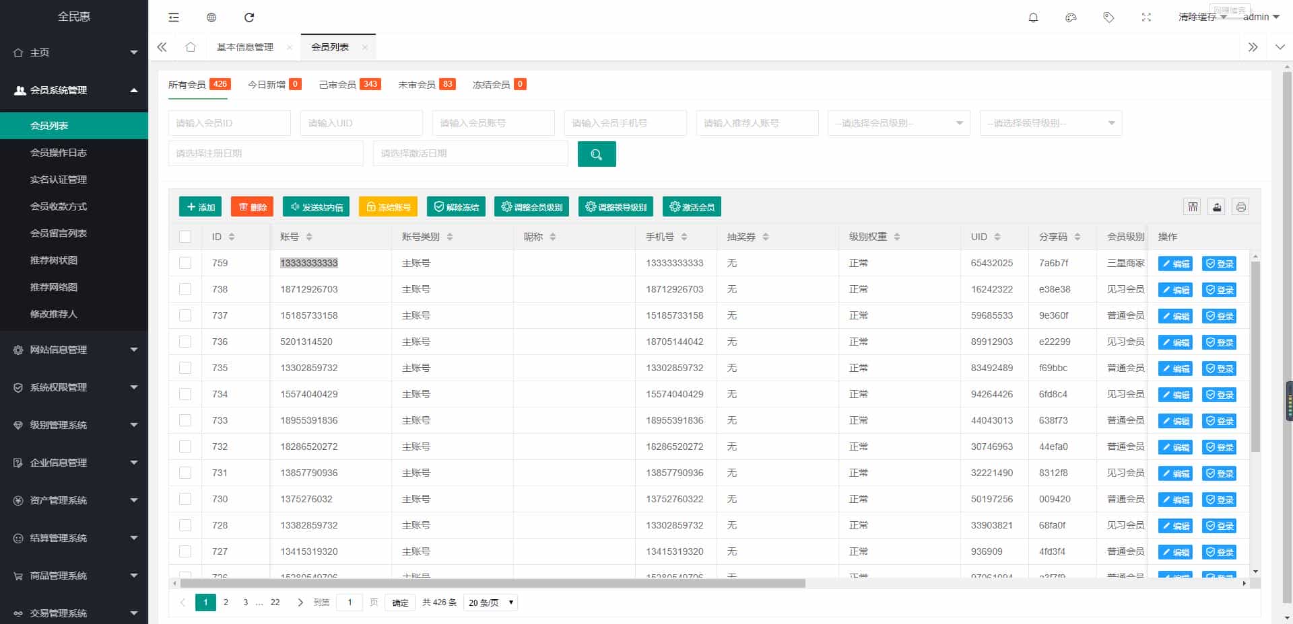Image resolution: width=1293 pixels, height=624 pixels.
Task: Open the 会员级别 selection dropdown
Action: tap(898, 123)
